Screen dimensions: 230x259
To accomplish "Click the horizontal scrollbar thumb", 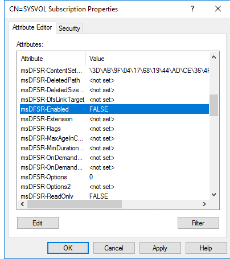I will coord(75,204).
